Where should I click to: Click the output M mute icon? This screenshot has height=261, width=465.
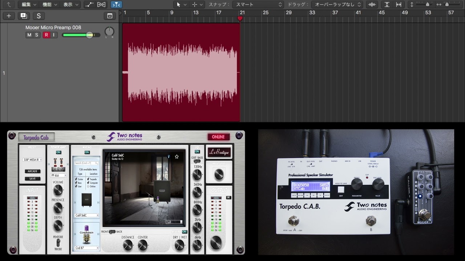[x=229, y=198]
